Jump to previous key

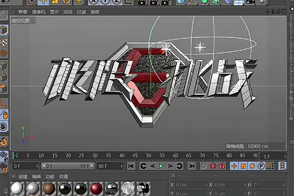pyautogui.click(x=144, y=166)
